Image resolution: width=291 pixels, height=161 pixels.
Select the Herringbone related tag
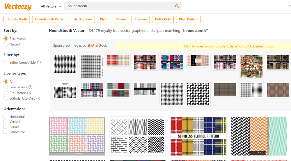(x=83, y=19)
